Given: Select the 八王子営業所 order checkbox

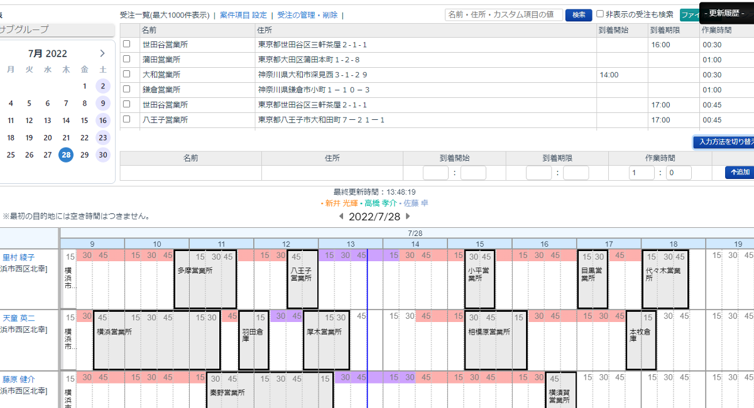Looking at the screenshot, I should (x=126, y=119).
